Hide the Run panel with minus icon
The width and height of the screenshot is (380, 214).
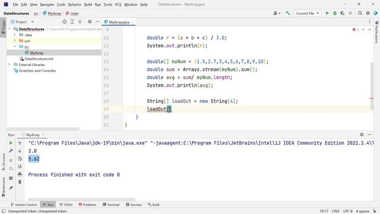point(369,134)
